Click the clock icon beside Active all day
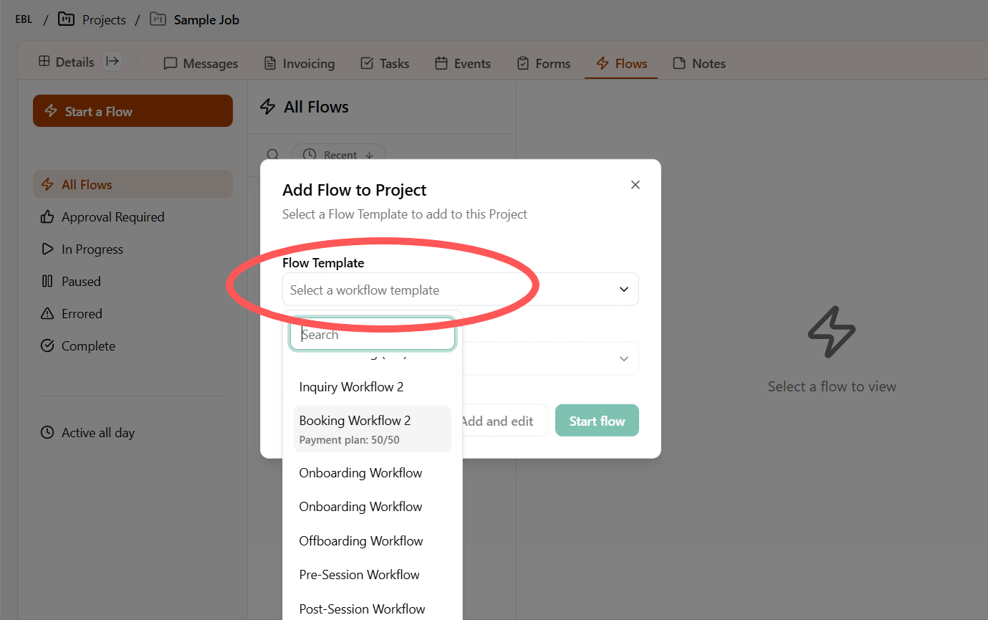The height and width of the screenshot is (620, 988). [x=47, y=432]
